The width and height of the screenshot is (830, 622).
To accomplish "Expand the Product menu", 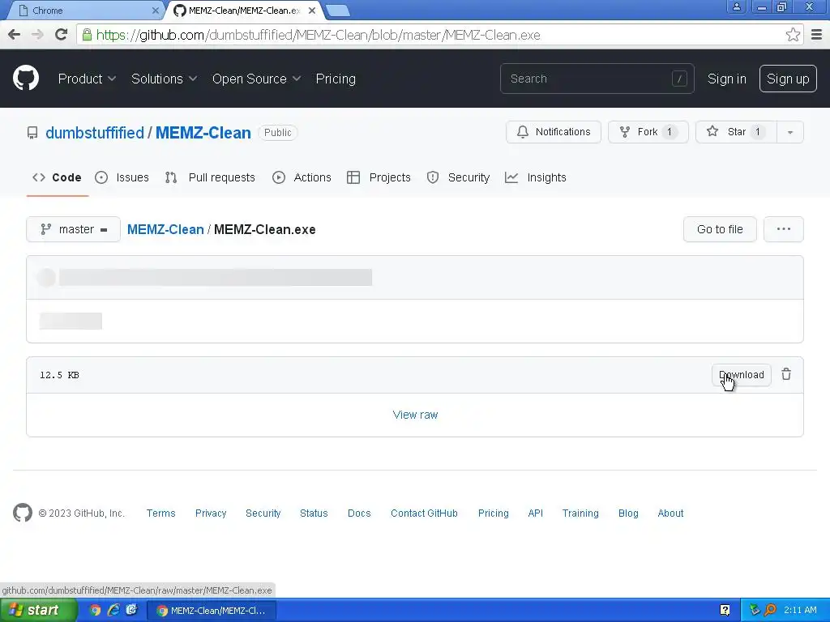I will pyautogui.click(x=87, y=79).
